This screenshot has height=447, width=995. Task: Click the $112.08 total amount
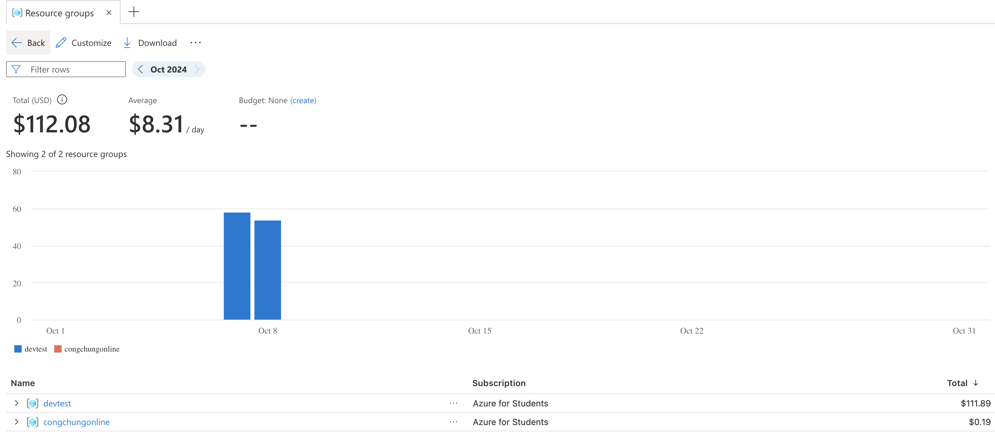pos(52,124)
